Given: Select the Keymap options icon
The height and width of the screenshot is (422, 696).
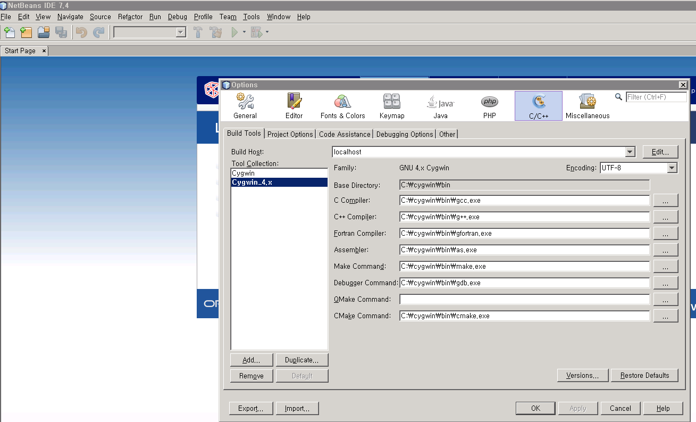Looking at the screenshot, I should point(392,105).
